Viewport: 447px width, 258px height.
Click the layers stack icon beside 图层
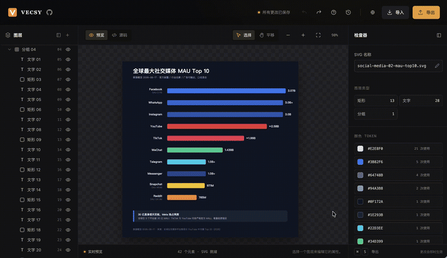tap(7, 35)
